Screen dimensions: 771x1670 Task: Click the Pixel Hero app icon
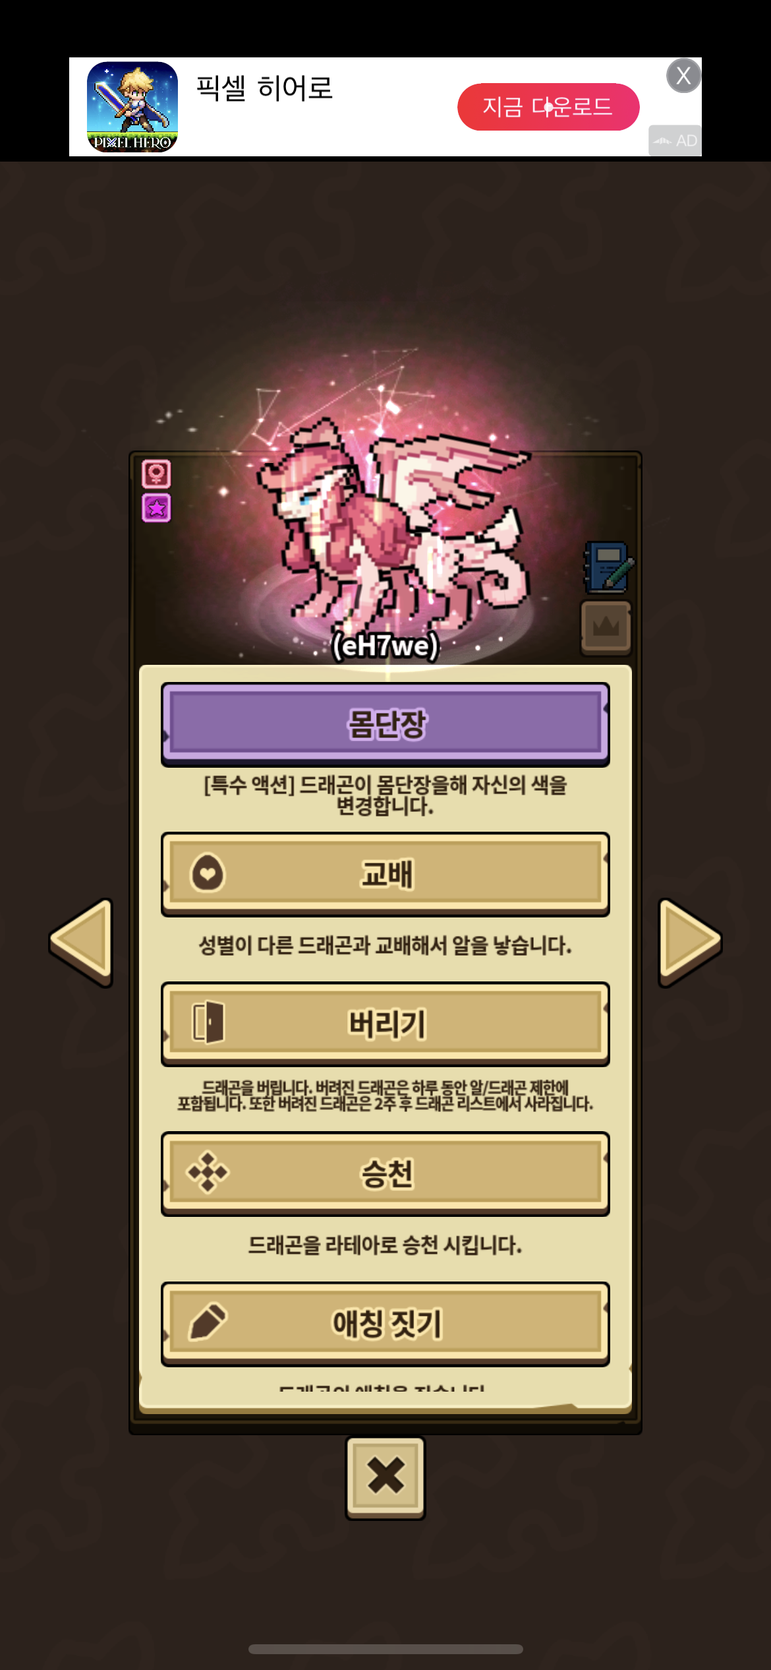click(132, 107)
